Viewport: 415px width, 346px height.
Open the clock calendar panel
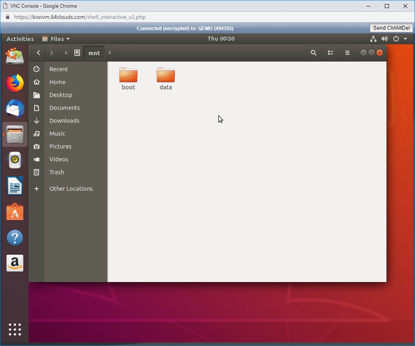coord(221,39)
